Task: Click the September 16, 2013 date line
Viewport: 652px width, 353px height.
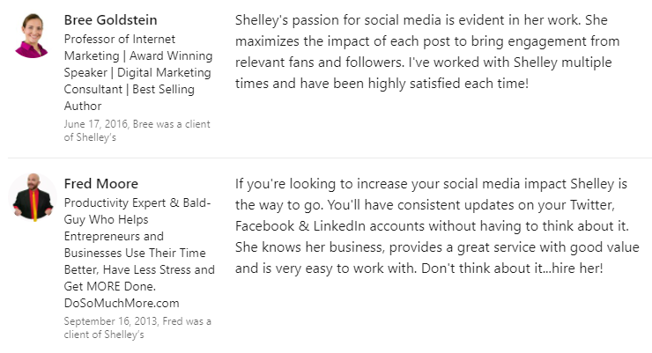Action: pos(137,327)
